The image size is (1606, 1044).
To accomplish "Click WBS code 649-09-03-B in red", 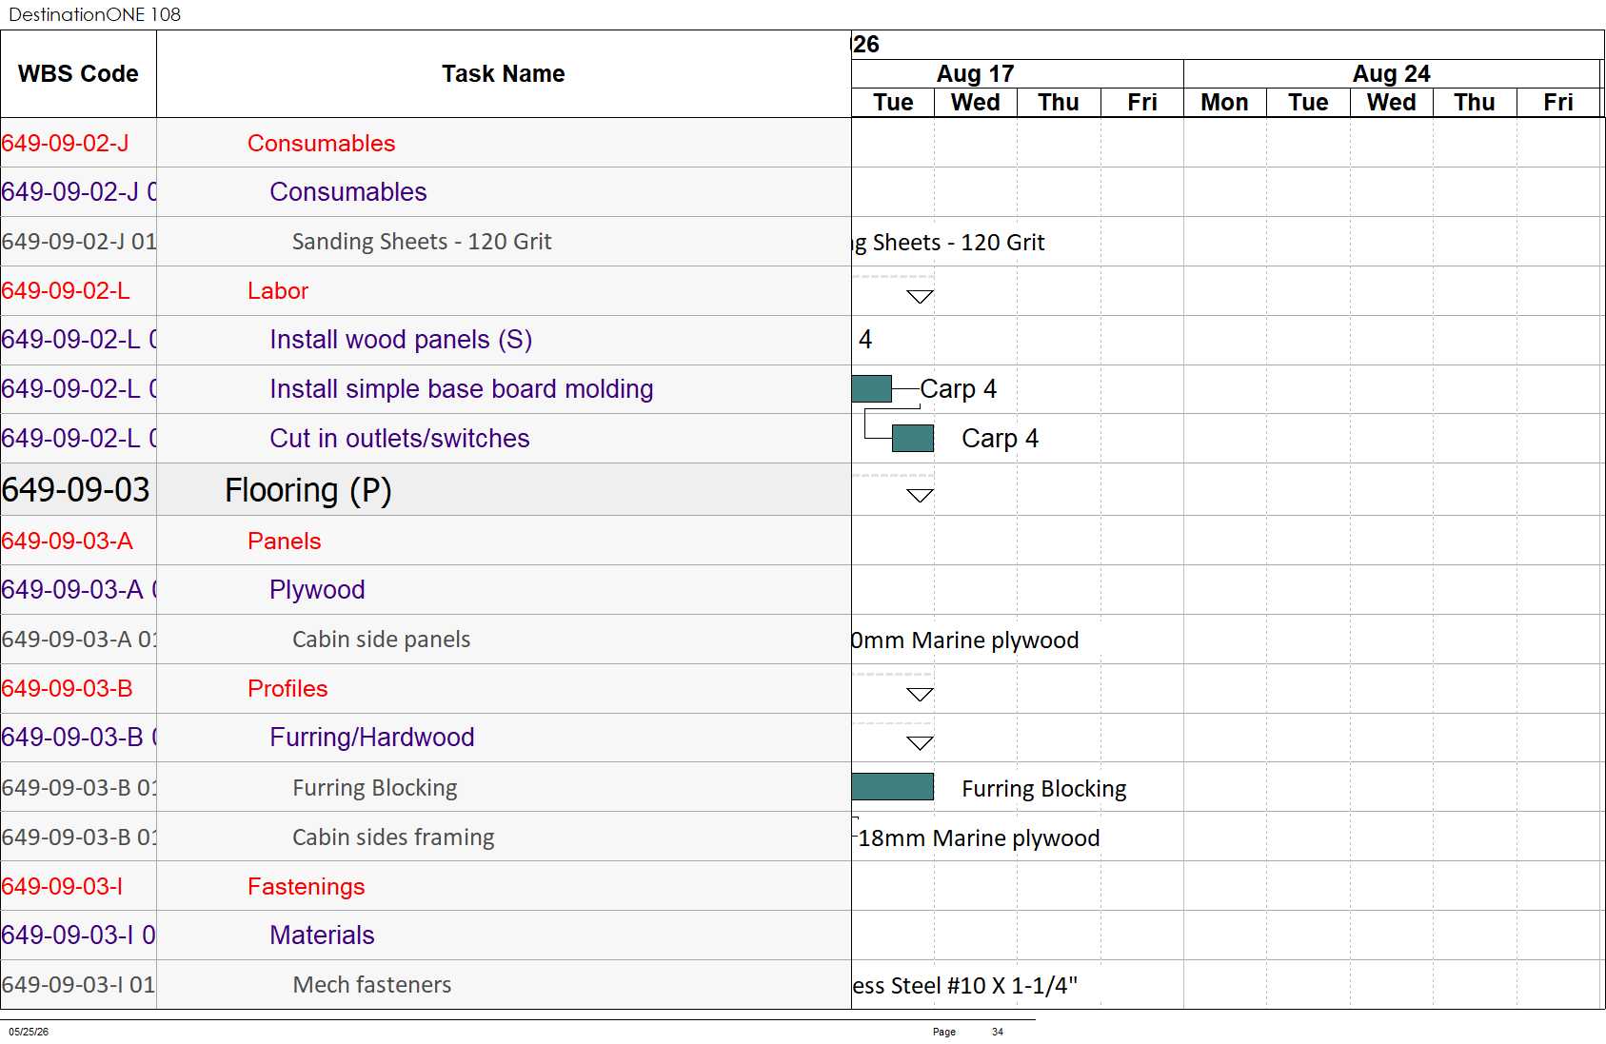I will click(67, 689).
